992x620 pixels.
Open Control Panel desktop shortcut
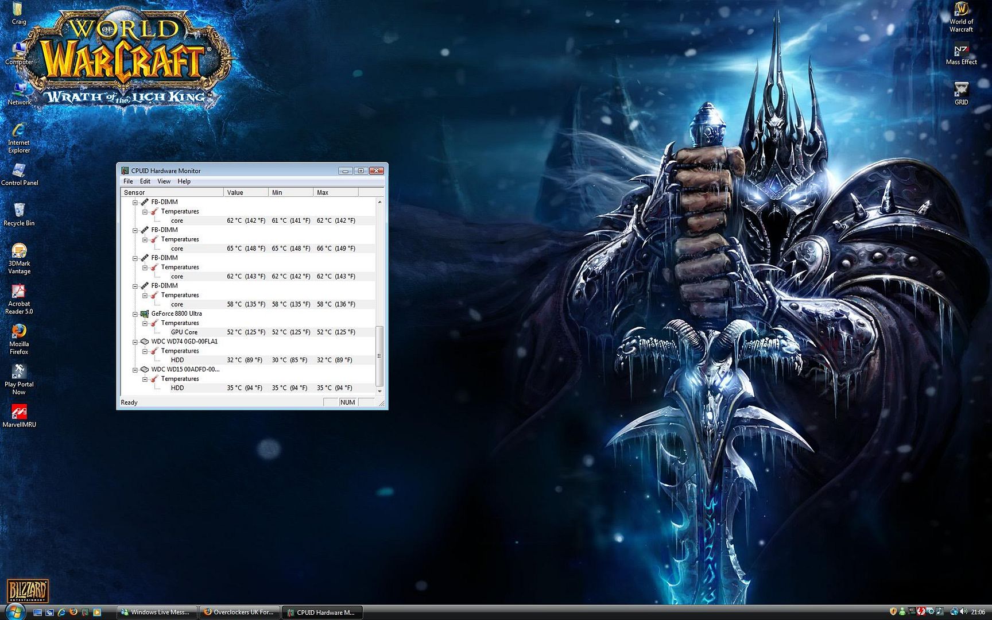click(x=20, y=175)
